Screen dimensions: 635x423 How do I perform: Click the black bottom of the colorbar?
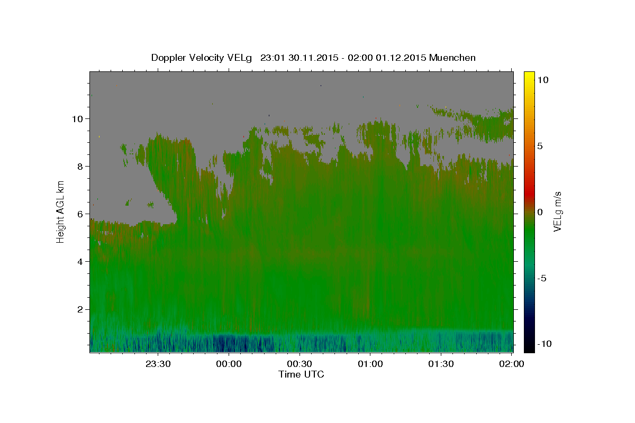click(529, 348)
